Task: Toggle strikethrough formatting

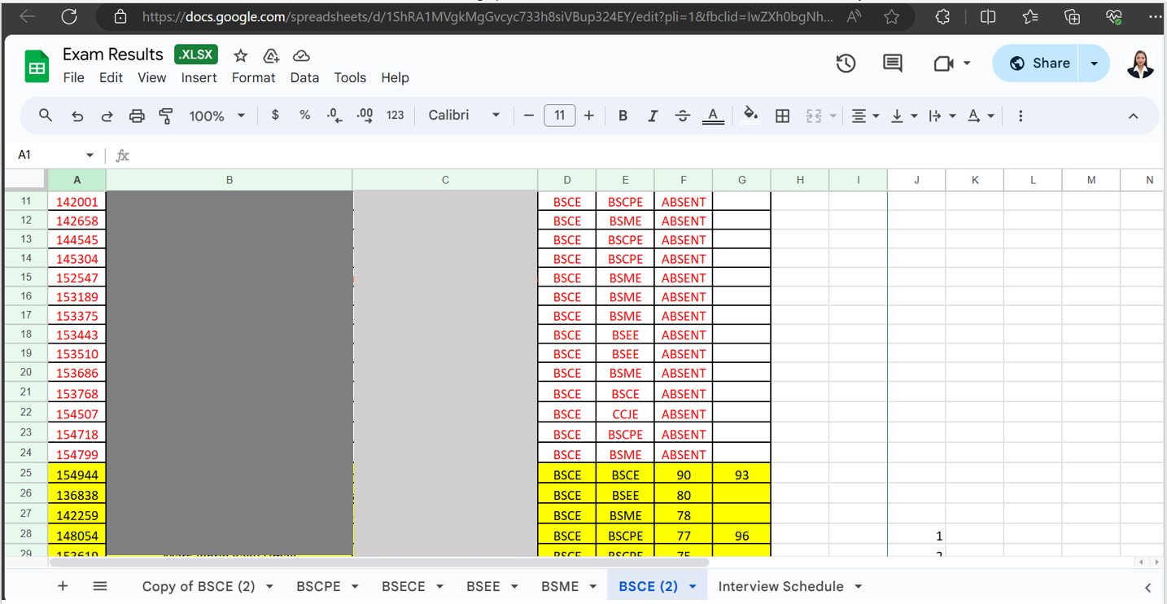Action: (682, 116)
